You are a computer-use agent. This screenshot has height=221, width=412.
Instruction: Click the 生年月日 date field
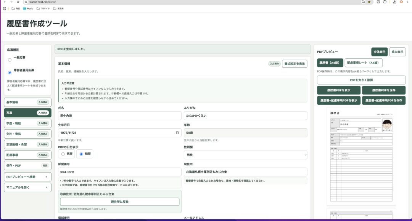coord(119,133)
